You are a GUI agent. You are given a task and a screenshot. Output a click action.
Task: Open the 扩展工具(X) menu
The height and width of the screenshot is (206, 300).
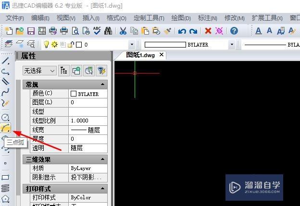tap(267, 18)
